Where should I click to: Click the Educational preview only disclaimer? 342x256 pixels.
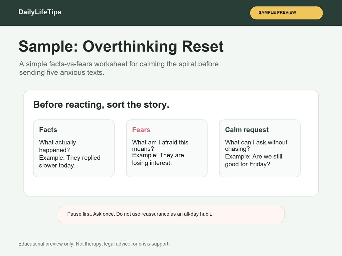[94, 244]
